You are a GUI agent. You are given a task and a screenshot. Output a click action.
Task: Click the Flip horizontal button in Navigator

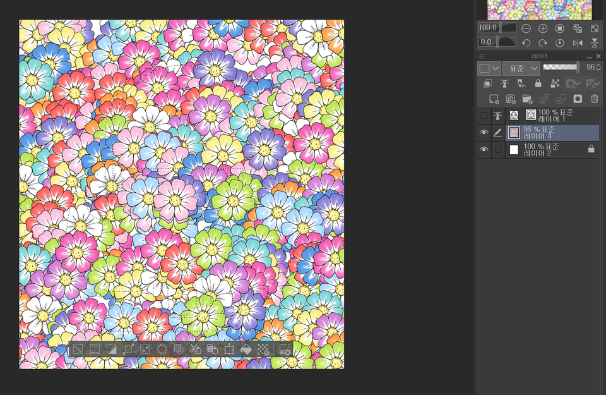578,42
